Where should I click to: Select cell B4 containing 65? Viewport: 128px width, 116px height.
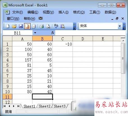[x=42, y=60]
